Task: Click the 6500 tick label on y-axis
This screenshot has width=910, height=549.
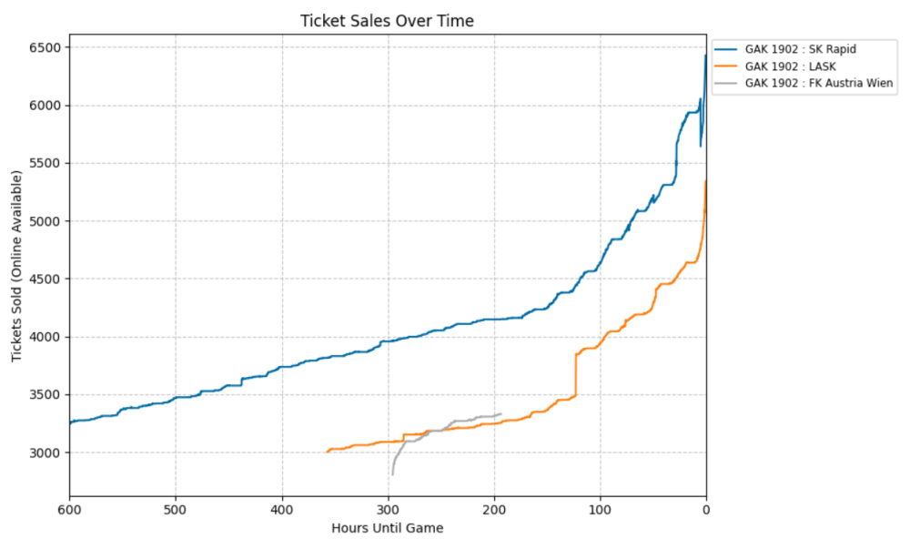Action: click(x=47, y=47)
